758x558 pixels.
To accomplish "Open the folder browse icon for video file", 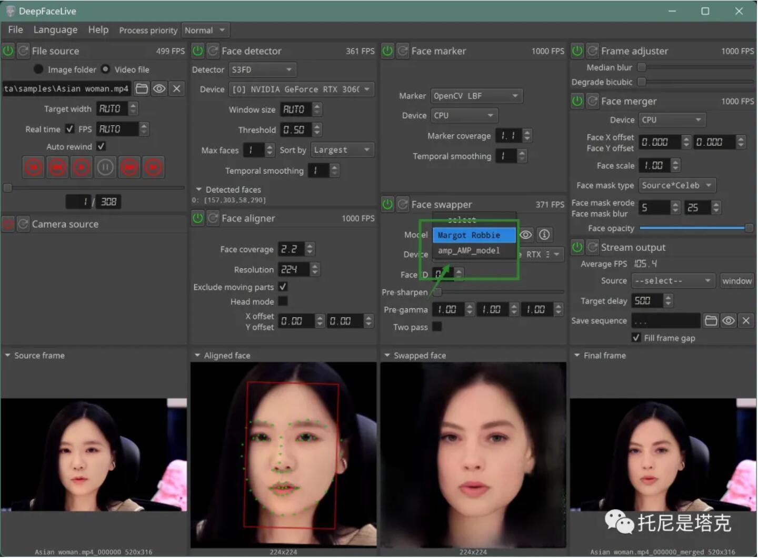I will coord(142,89).
